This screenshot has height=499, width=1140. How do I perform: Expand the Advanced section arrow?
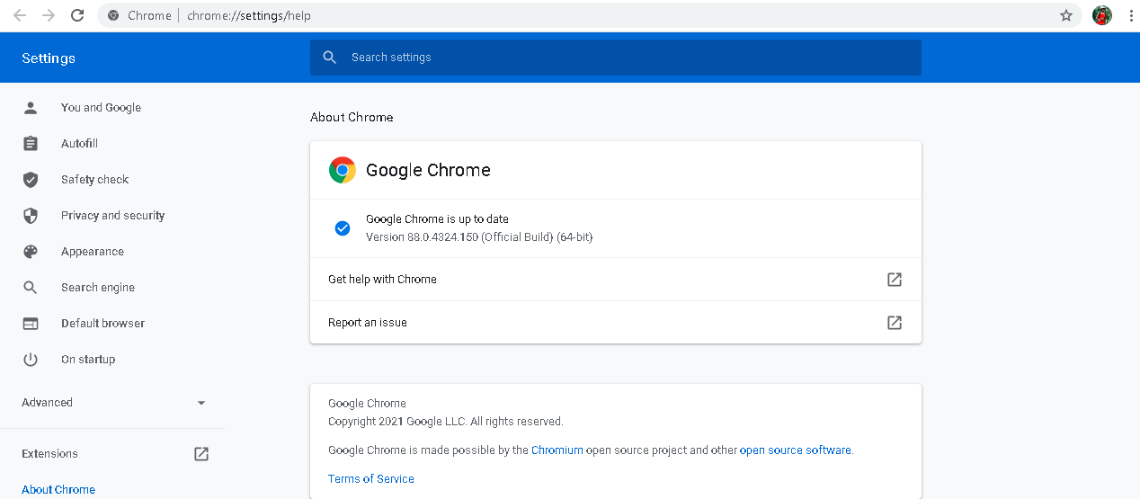click(x=201, y=403)
